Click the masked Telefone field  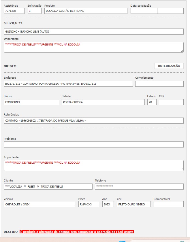click(139, 187)
